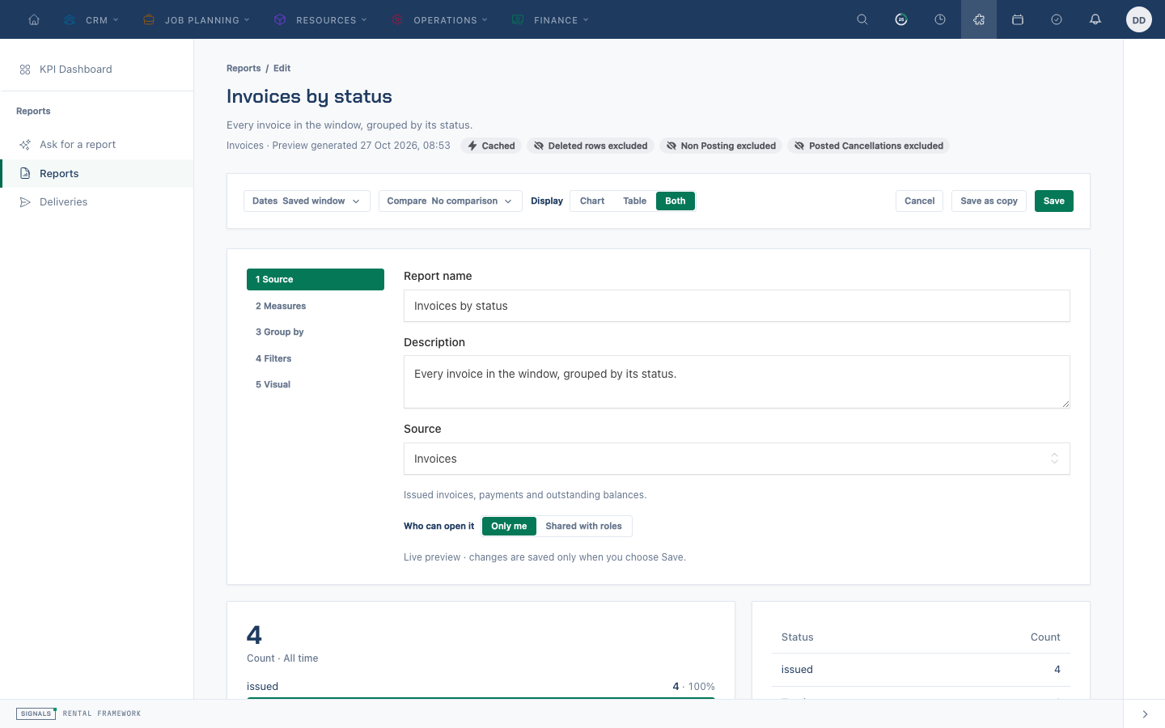Open Deliveries in the sidebar

coord(96,202)
